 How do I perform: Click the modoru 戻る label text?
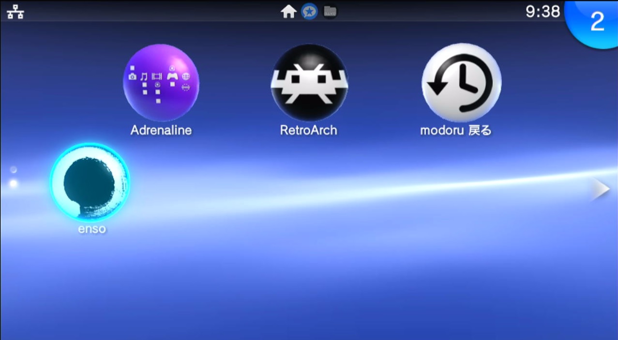click(x=456, y=130)
